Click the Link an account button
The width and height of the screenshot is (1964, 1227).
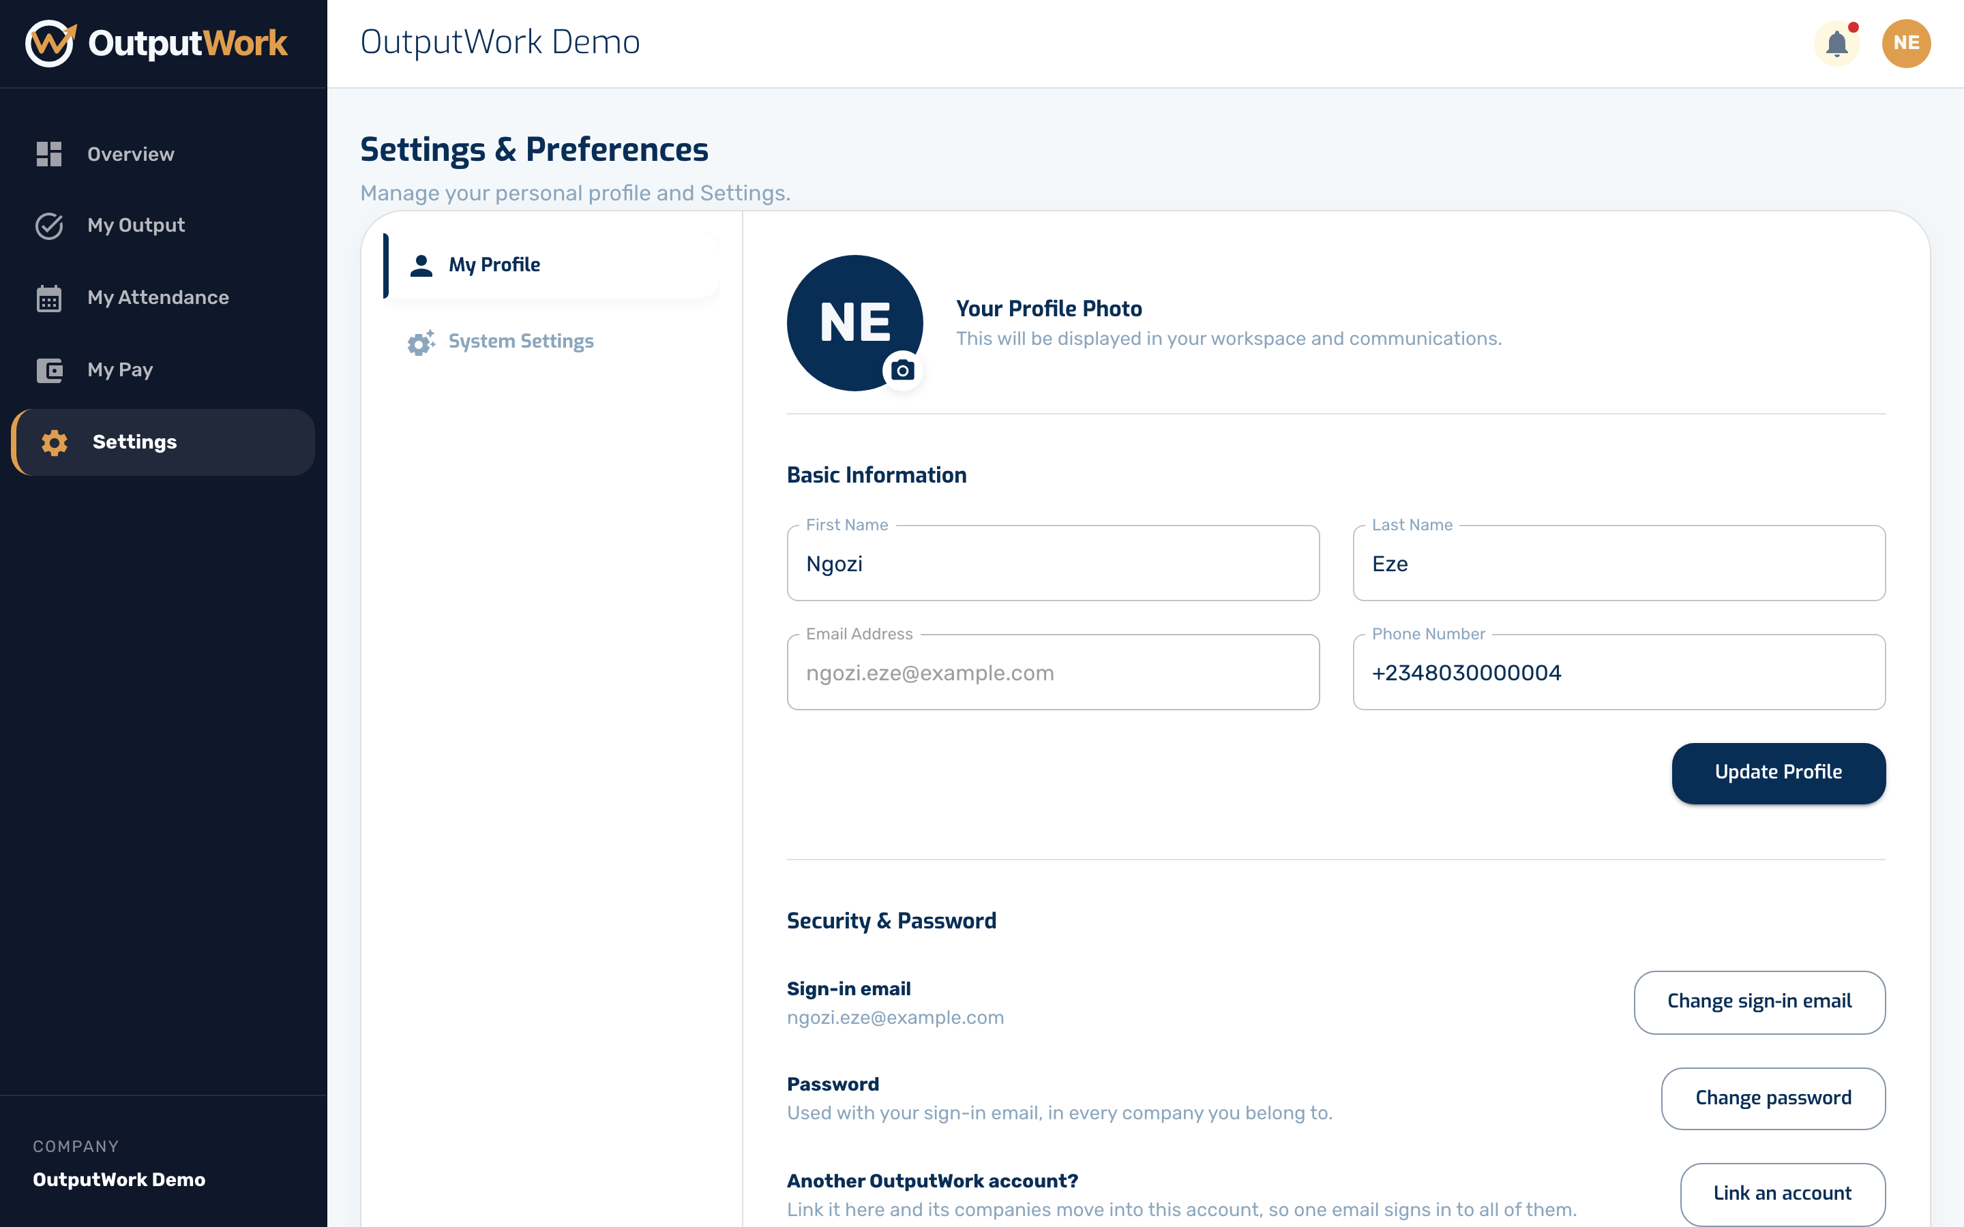point(1782,1193)
